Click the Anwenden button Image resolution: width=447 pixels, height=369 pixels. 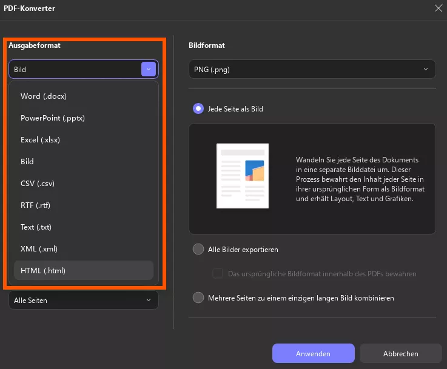pyautogui.click(x=314, y=353)
